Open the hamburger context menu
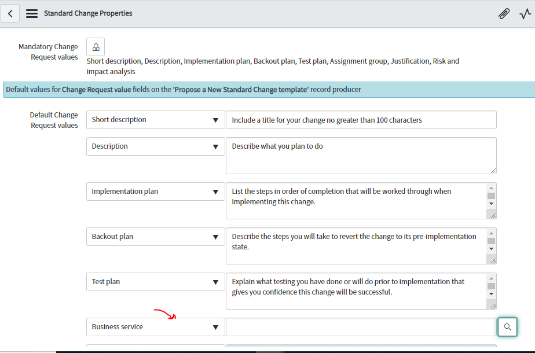Viewport: 535px width, 353px height. pos(32,13)
